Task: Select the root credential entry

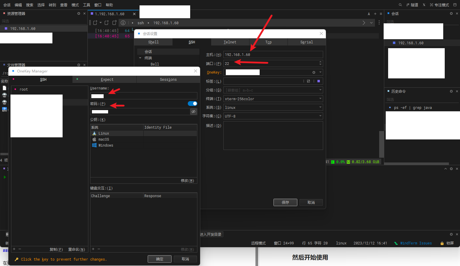Action: click(x=49, y=89)
